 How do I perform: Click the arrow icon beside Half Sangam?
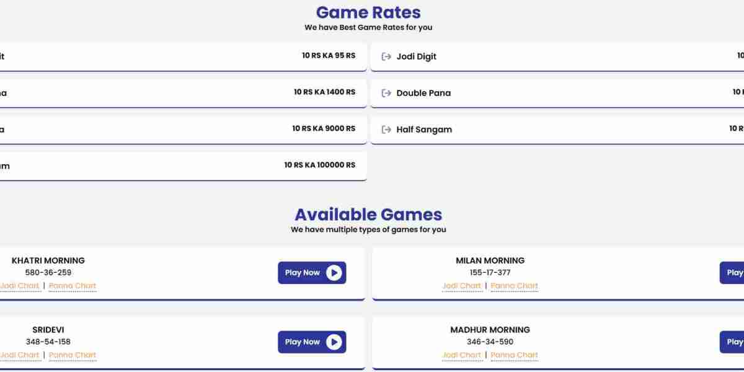coord(386,130)
